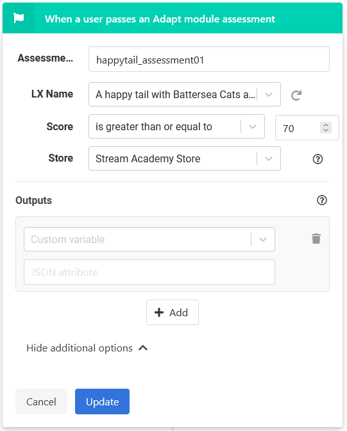Add a new output with the Add button
Screen dimensions: 347x431
click(173, 312)
